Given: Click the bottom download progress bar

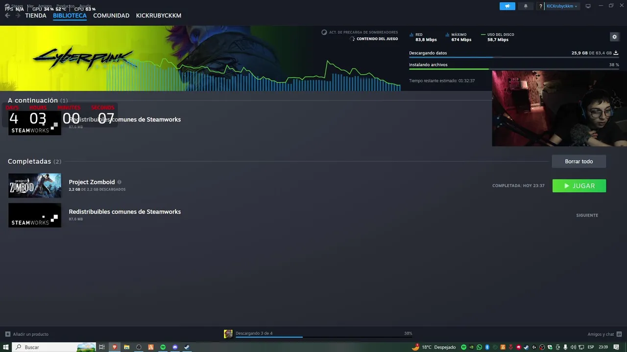Looking at the screenshot, I should 323,337.
